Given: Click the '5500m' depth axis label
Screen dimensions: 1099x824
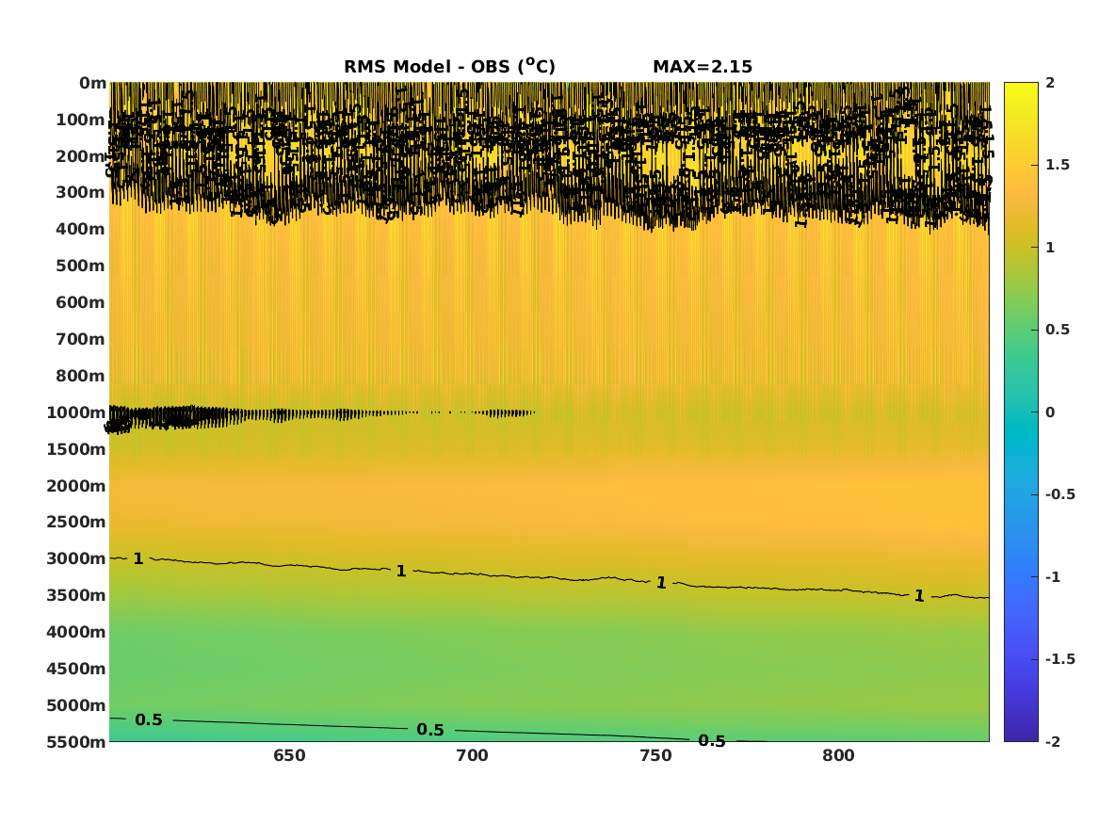Looking at the screenshot, I should pos(76,742).
